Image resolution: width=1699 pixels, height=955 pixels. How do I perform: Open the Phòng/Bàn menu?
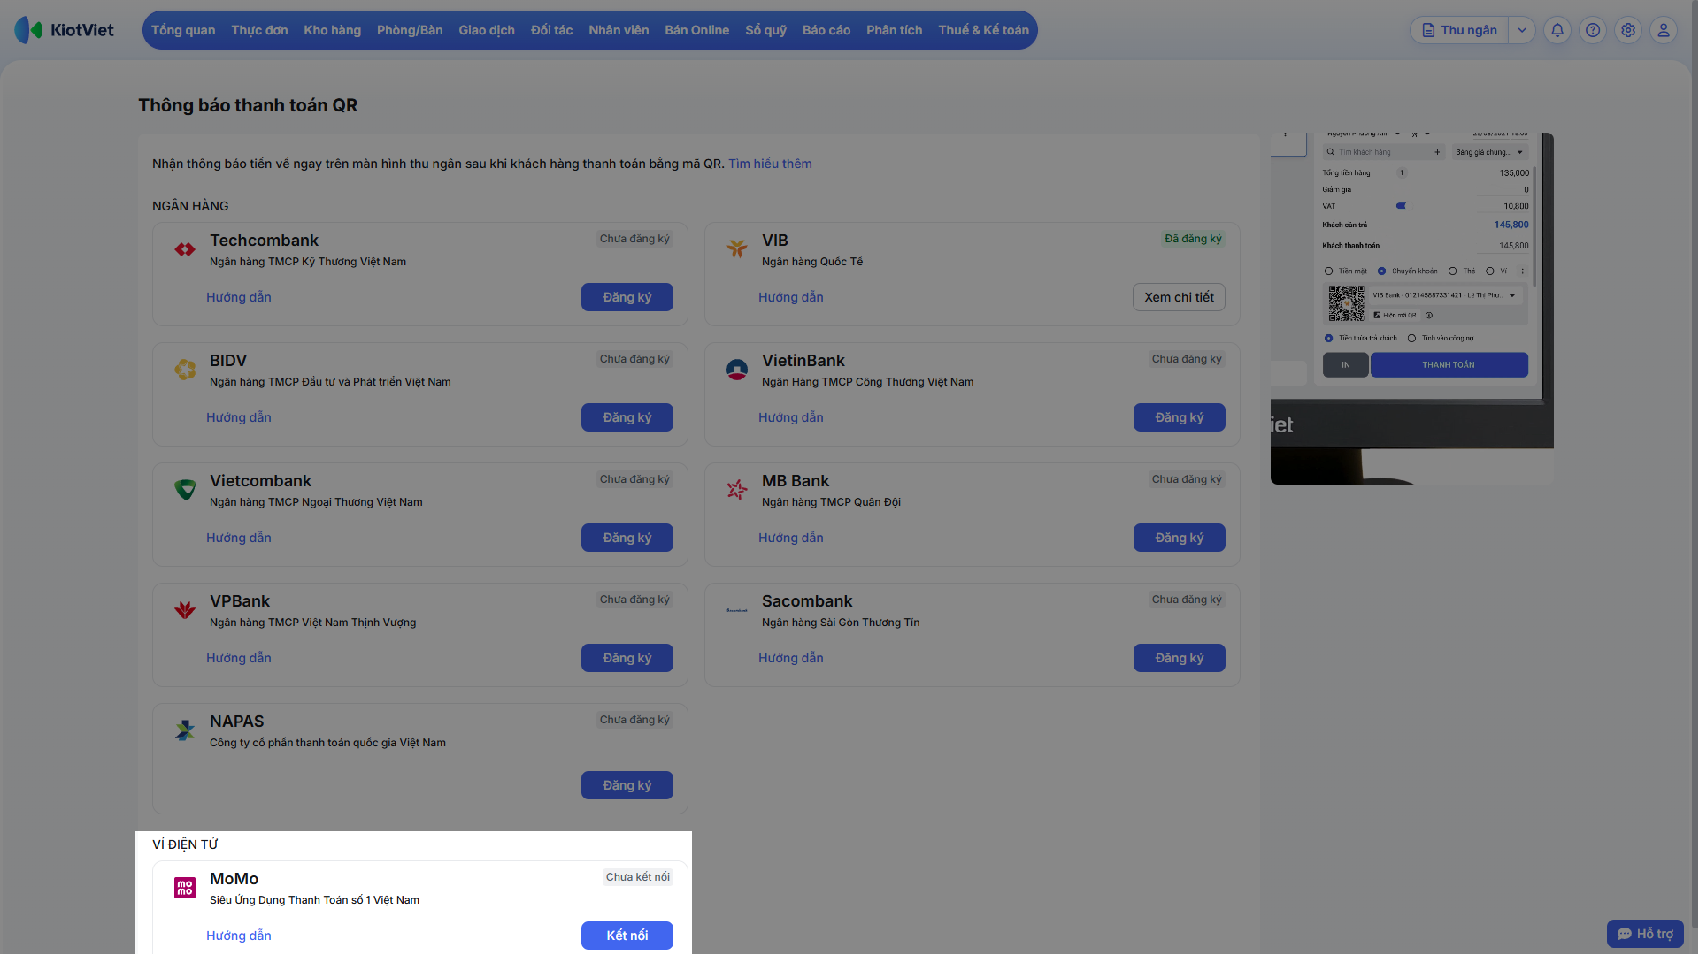(410, 30)
